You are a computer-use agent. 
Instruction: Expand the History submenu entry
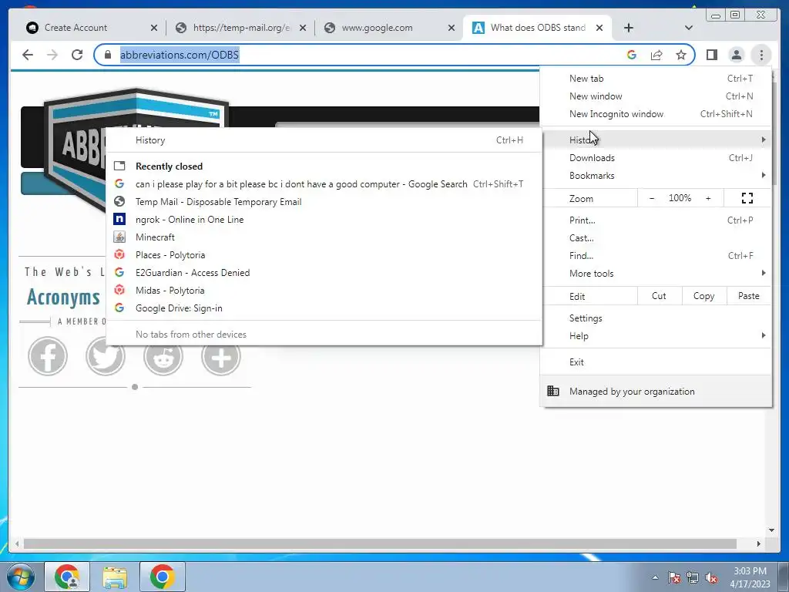pos(656,140)
